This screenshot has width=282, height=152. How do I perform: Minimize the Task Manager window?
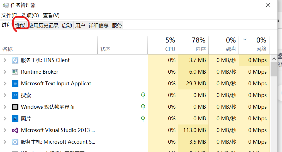pyautogui.click(x=229, y=5)
